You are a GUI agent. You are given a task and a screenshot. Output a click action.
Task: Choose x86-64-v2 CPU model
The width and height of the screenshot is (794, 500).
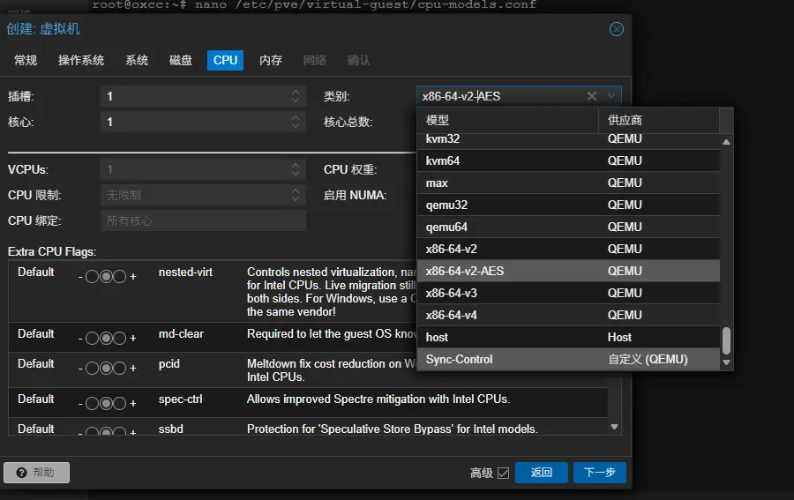(568, 249)
